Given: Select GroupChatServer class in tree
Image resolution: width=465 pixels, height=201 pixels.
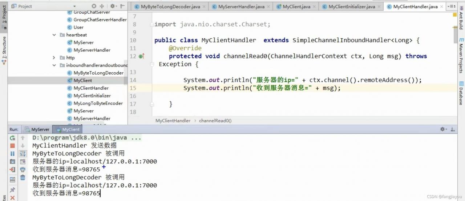Looking at the screenshot, I should click(x=89, y=12).
